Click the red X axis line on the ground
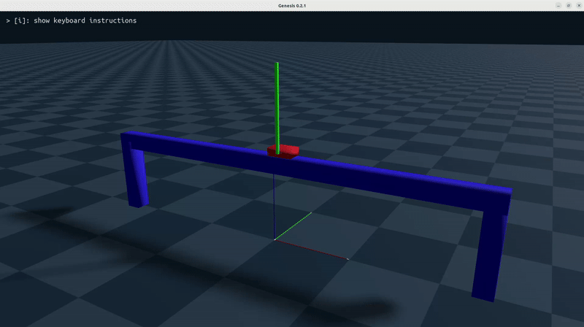 click(x=312, y=249)
